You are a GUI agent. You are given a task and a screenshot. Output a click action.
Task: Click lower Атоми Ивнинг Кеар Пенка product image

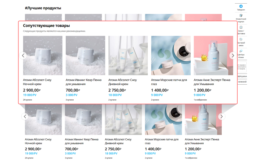click(x=83, y=120)
